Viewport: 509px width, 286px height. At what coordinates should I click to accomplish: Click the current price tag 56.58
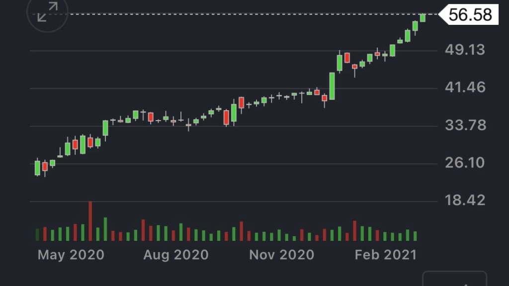470,15
